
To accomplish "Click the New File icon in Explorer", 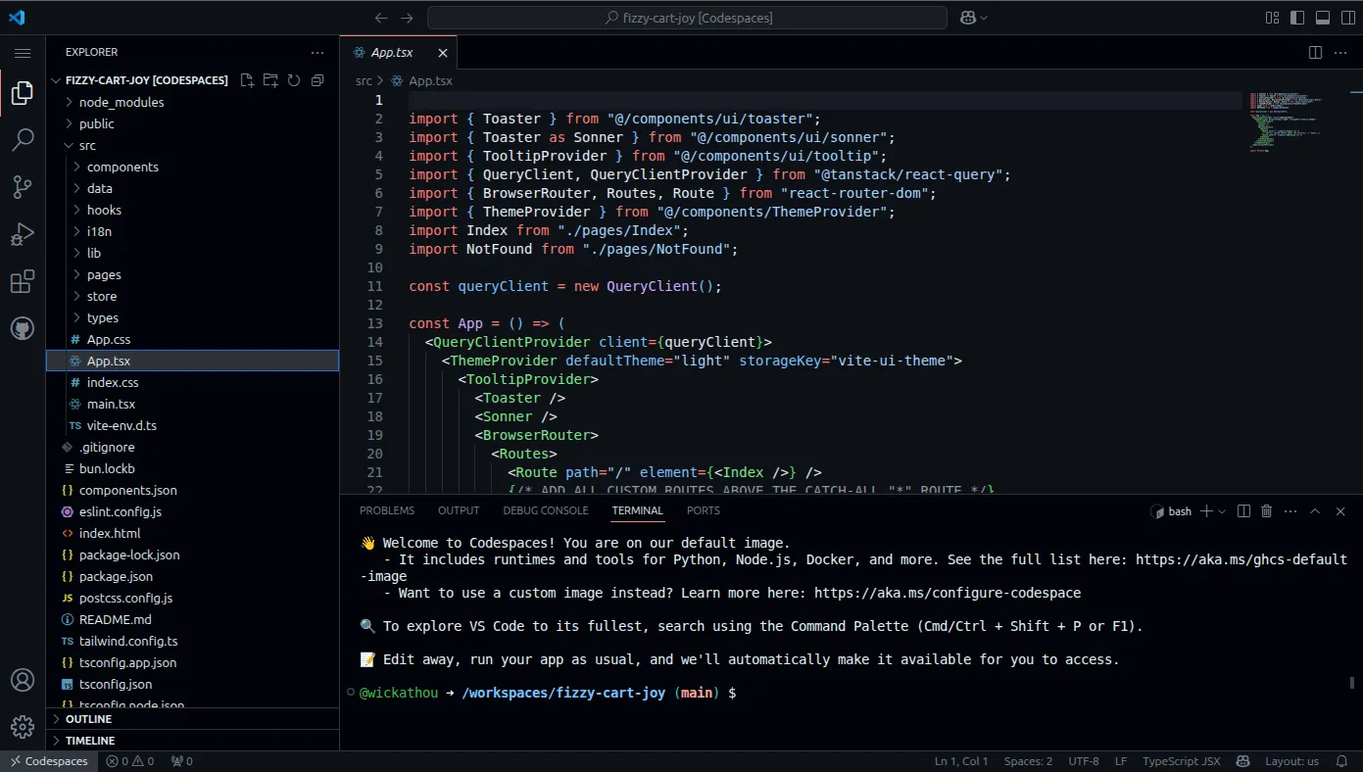I will (x=246, y=80).
